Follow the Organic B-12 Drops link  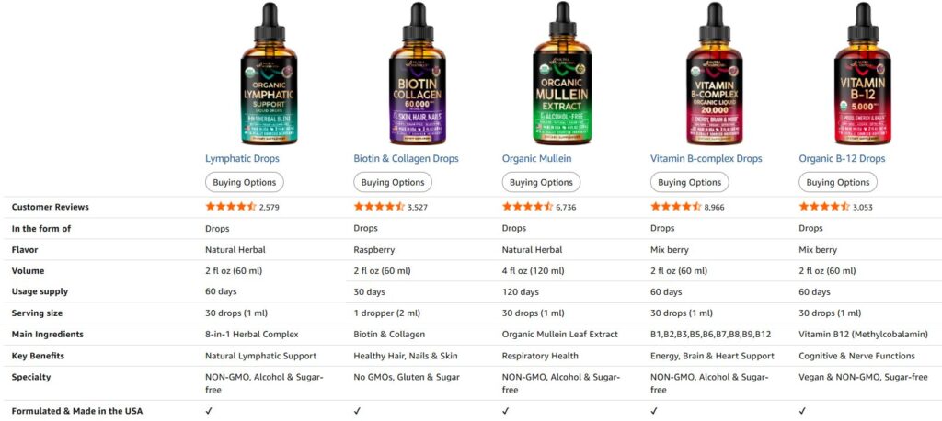[x=842, y=158]
